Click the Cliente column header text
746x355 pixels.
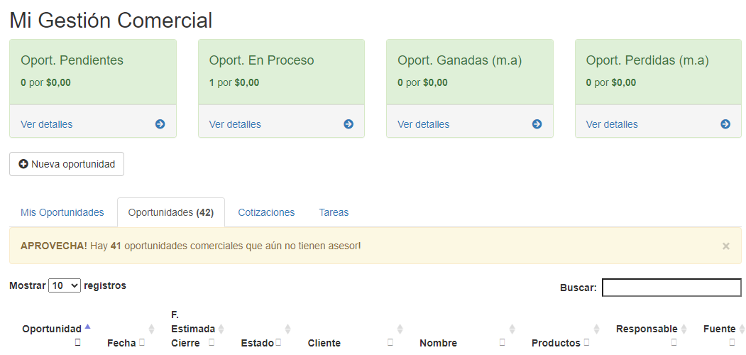(x=324, y=343)
